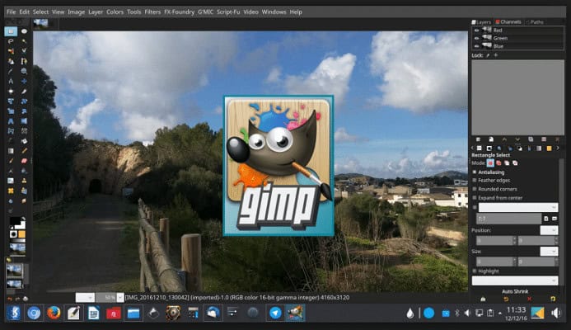
Task: Toggle visibility eye of the Blue channel
Action: pos(476,46)
